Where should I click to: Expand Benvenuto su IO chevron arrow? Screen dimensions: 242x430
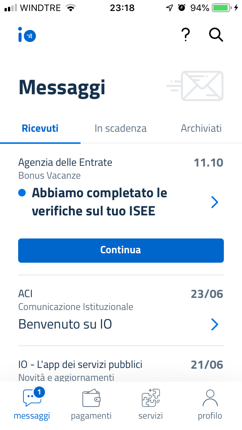[x=214, y=324]
